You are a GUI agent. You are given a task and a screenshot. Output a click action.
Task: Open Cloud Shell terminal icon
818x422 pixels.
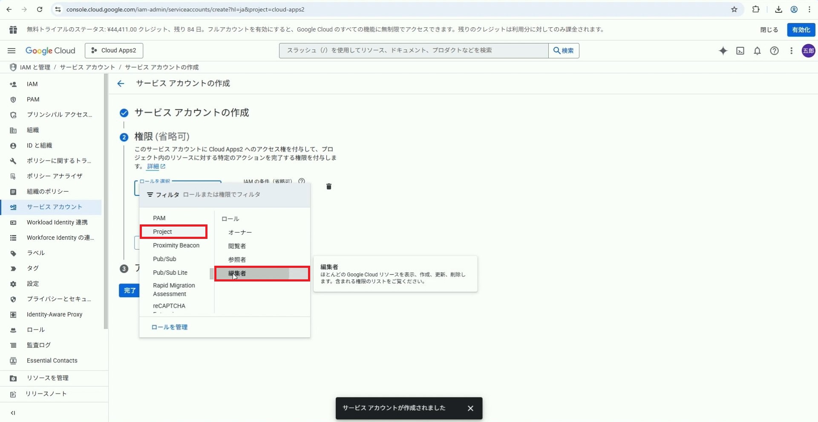click(740, 51)
